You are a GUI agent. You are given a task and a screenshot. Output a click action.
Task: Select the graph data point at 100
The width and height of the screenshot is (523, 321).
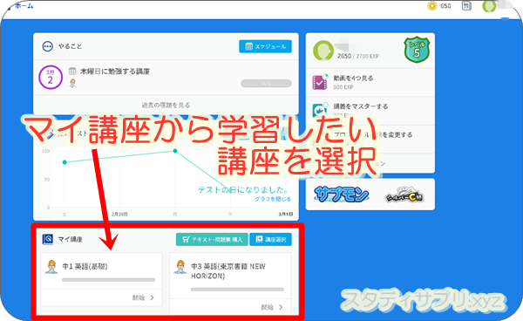[x=175, y=151]
